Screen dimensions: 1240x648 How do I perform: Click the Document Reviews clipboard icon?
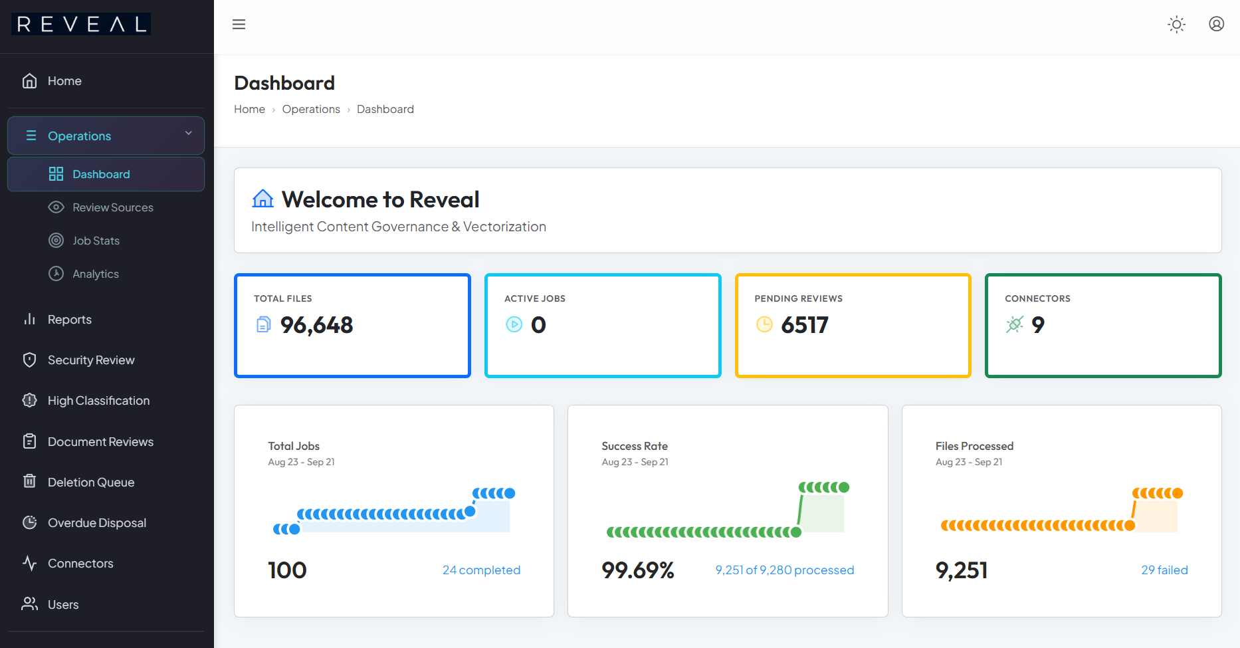point(29,441)
